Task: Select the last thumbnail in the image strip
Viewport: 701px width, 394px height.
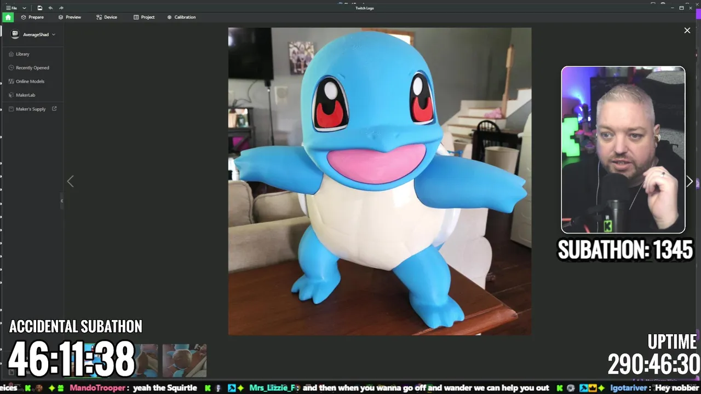Action: tap(185, 361)
